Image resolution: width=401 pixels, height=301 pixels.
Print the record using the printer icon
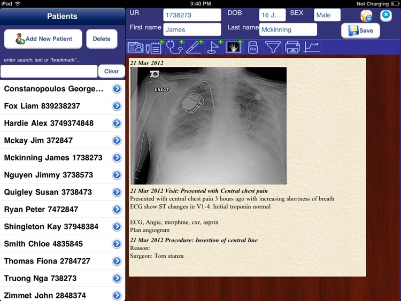point(292,48)
